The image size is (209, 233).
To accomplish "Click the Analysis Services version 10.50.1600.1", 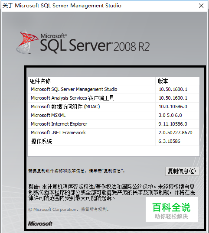I will [173, 98].
